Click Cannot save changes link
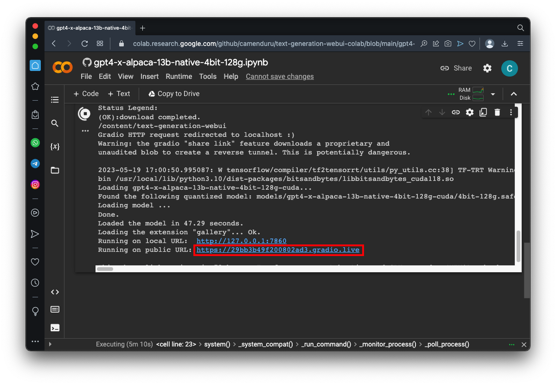This screenshot has width=556, height=385. tap(280, 77)
